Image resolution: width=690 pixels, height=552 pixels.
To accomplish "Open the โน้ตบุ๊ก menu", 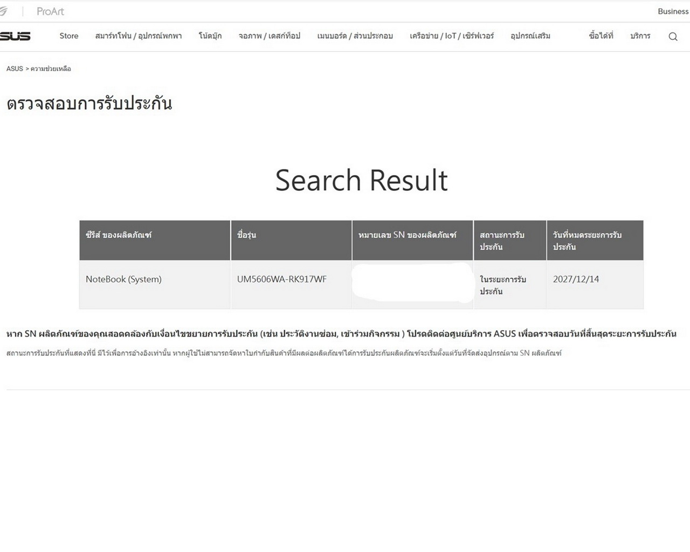I will tap(210, 36).
